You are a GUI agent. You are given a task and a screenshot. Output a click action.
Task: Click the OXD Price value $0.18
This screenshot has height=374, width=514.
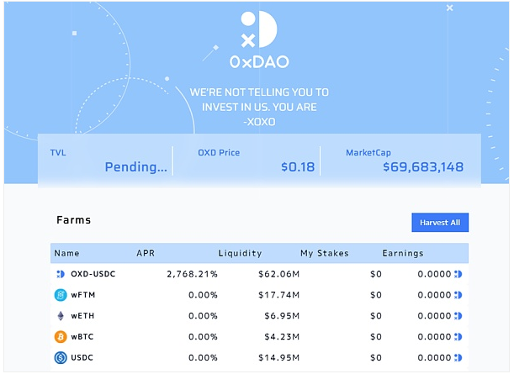point(298,167)
